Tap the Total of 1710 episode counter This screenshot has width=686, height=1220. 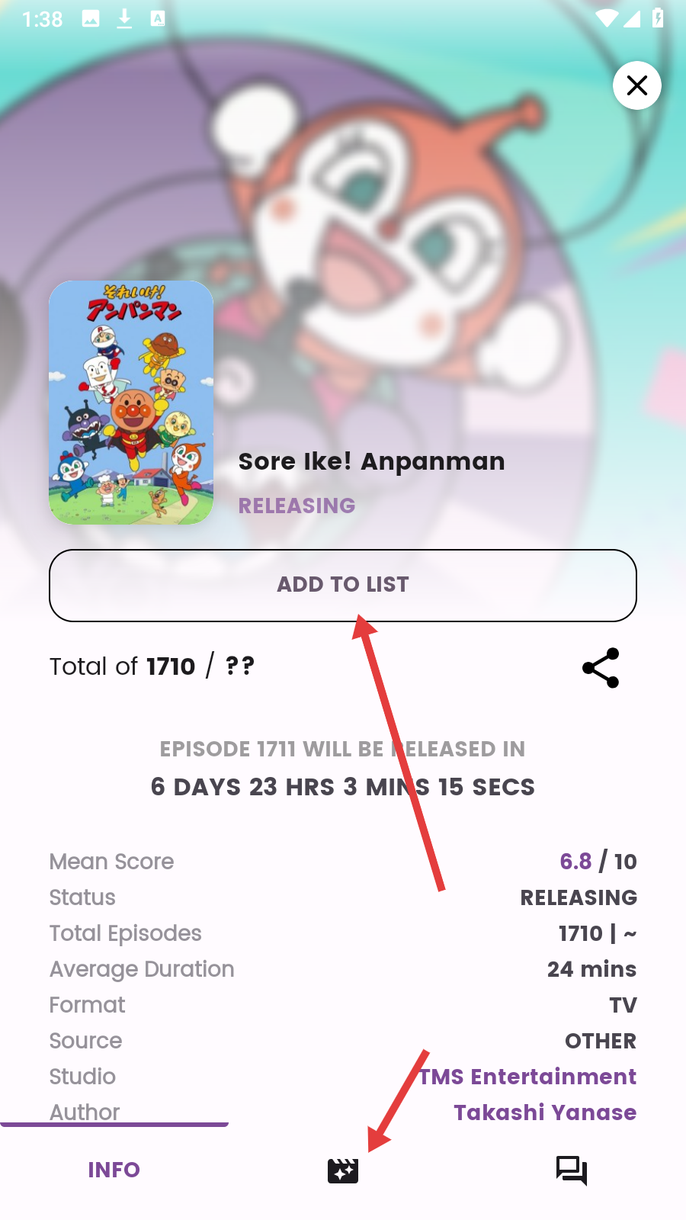coord(152,666)
